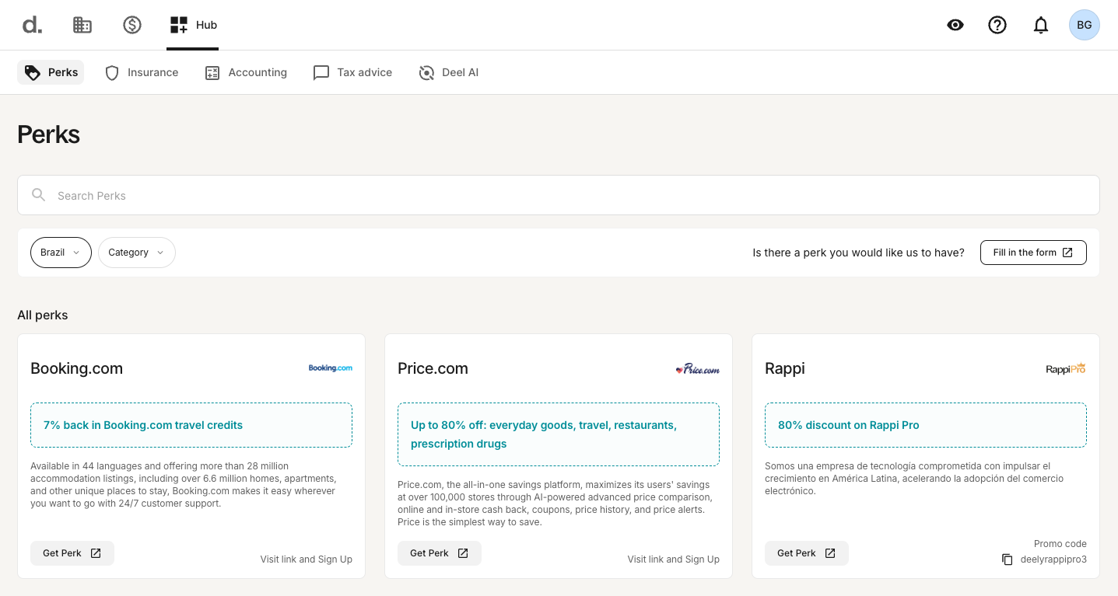
Task: Click the Rappi card title
Action: tap(785, 368)
